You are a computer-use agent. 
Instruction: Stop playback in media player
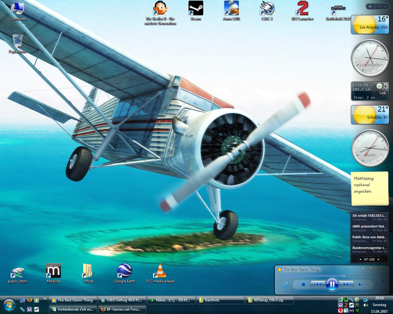[x=303, y=285]
